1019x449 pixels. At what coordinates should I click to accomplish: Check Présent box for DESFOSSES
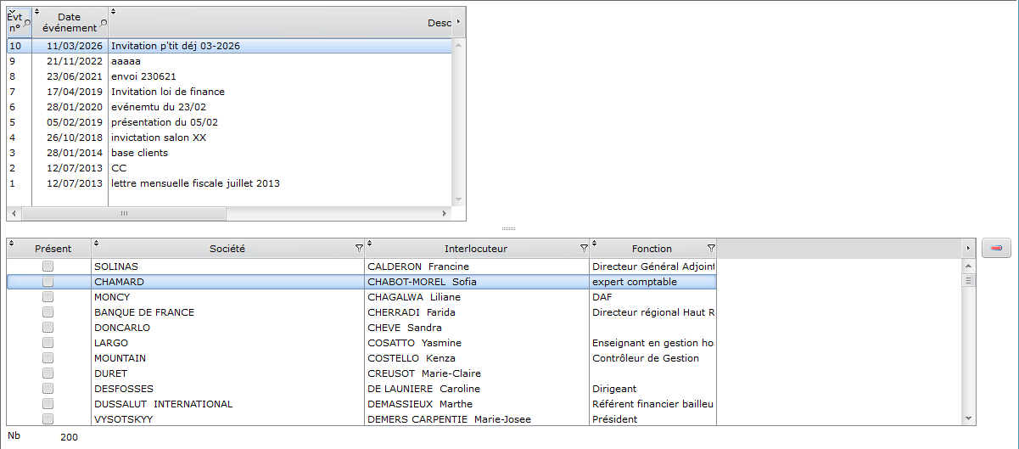[x=48, y=389]
